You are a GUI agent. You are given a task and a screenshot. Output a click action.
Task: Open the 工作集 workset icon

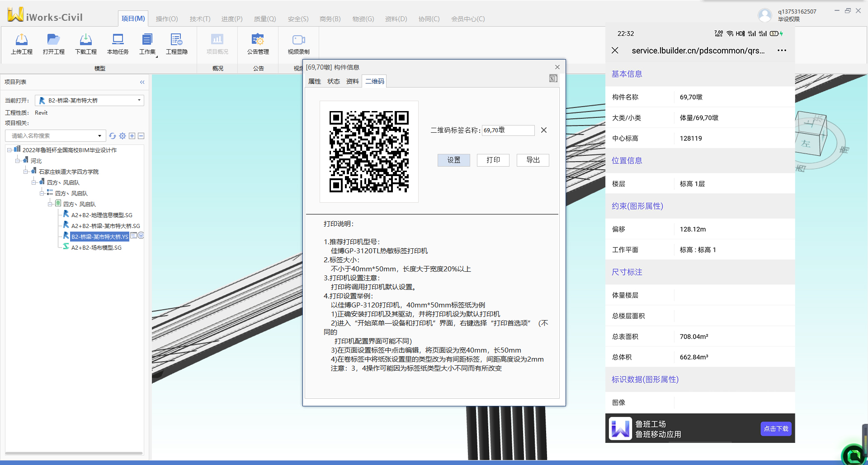(x=147, y=40)
